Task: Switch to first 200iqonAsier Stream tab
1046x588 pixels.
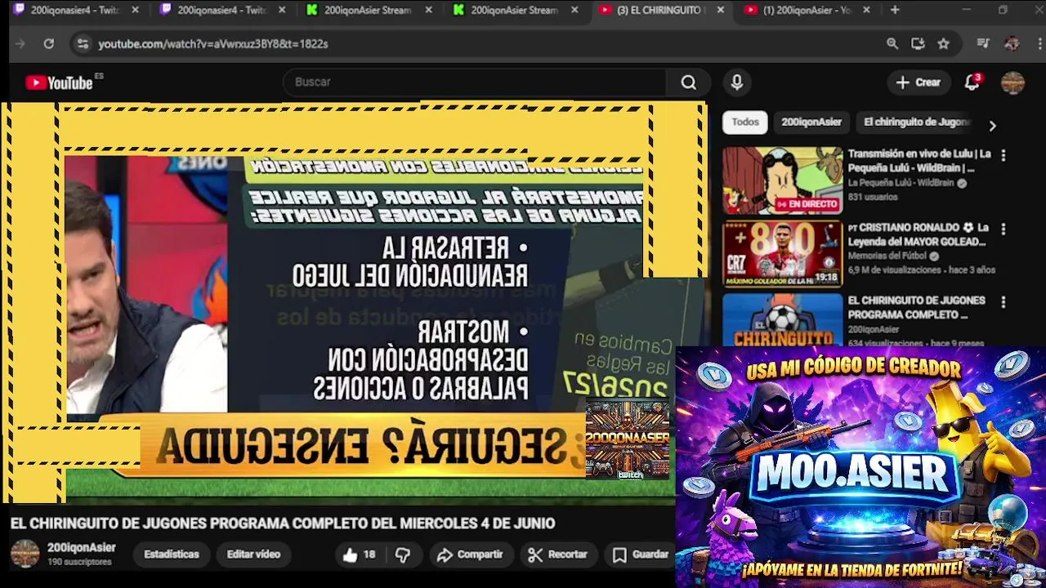Action: (368, 10)
